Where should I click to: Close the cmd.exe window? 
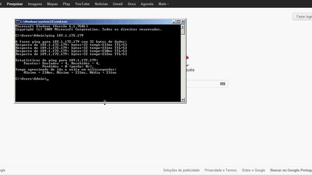[183, 21]
